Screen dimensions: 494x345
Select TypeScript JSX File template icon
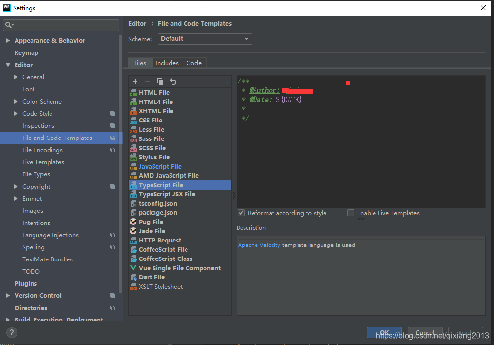(133, 194)
